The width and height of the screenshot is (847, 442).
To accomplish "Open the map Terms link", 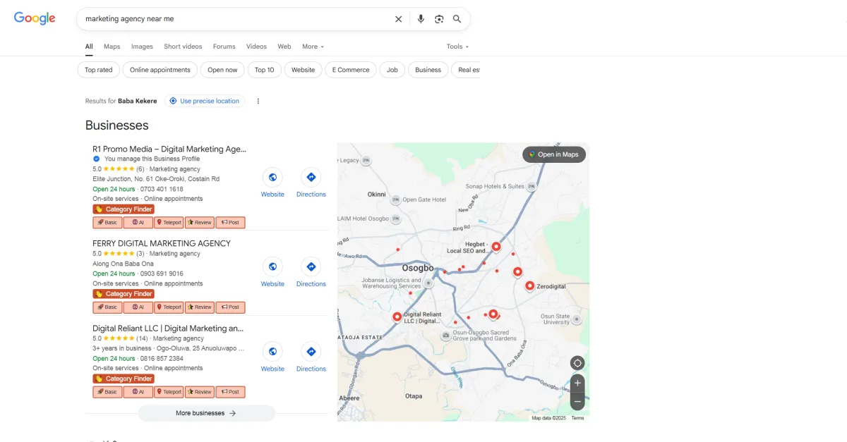I will [x=577, y=418].
